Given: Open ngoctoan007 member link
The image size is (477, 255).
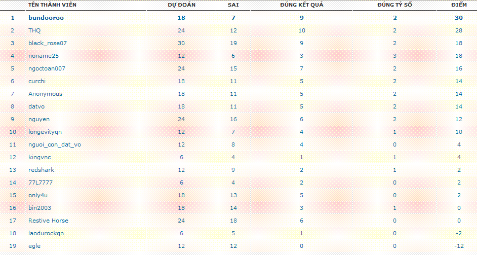Looking at the screenshot, I should (47, 68).
